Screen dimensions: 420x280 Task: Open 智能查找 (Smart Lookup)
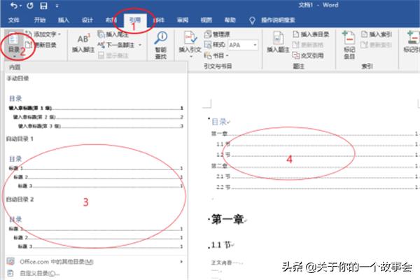162,44
